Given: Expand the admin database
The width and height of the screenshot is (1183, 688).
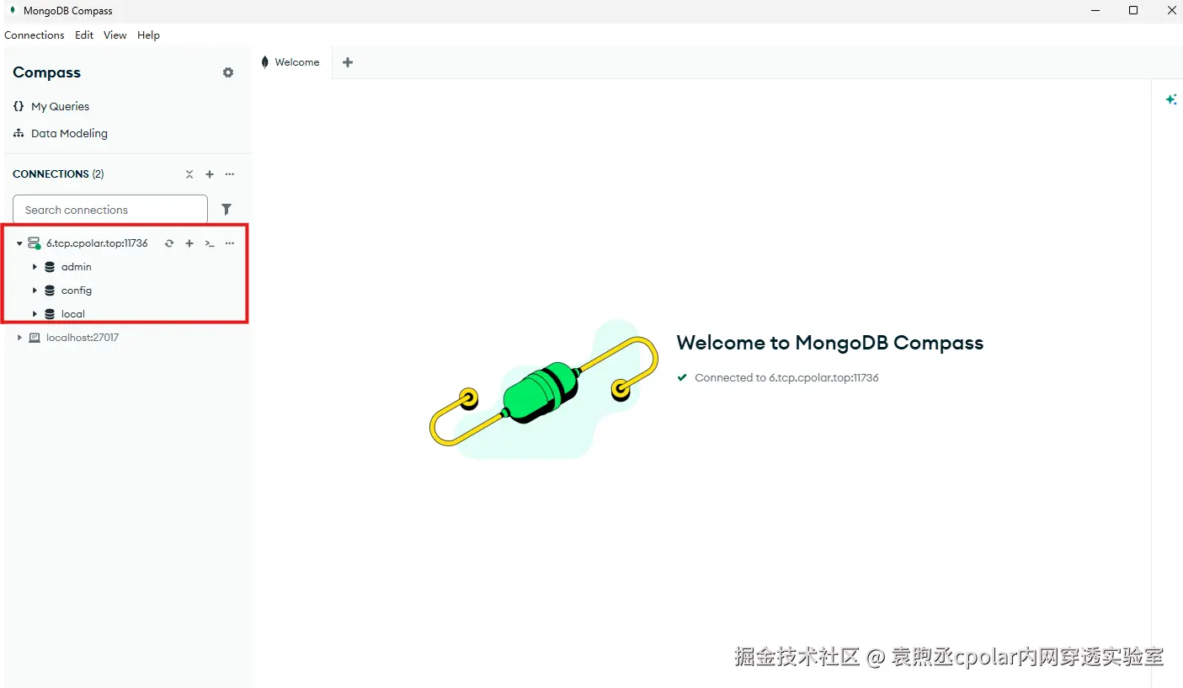Looking at the screenshot, I should 35,267.
